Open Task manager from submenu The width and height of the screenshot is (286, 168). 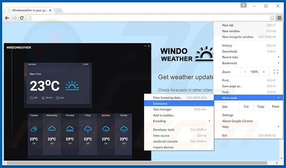[179, 109]
